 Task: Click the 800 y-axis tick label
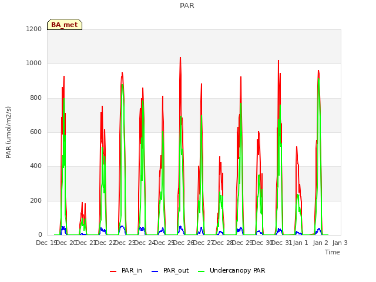pos(36,98)
